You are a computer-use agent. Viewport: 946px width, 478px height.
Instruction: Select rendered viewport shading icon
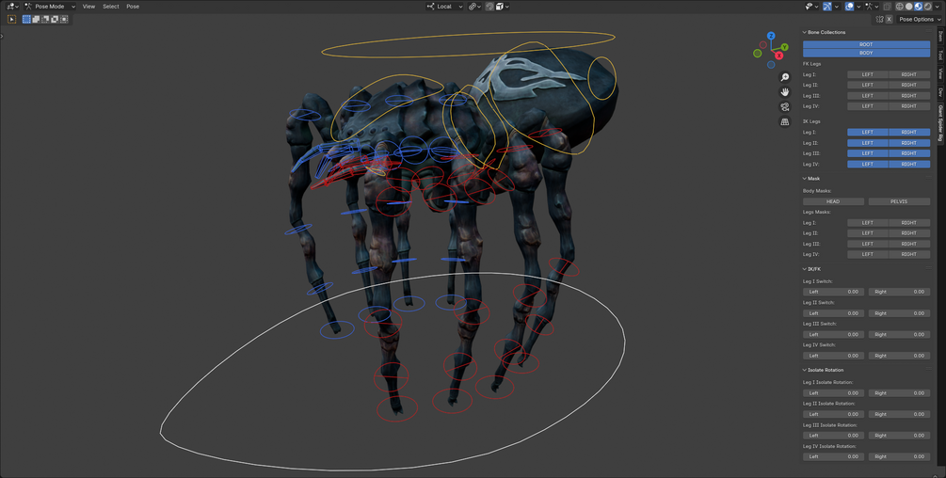point(927,7)
